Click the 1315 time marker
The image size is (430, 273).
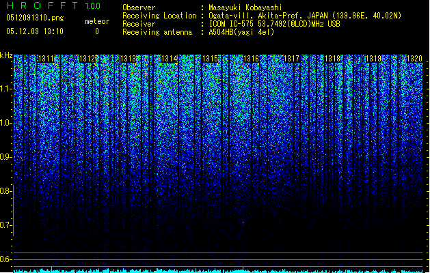(210, 59)
